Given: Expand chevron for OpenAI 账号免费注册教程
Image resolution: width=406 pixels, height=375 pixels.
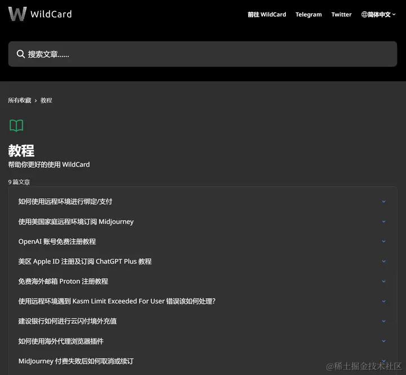Looking at the screenshot, I should [384, 242].
